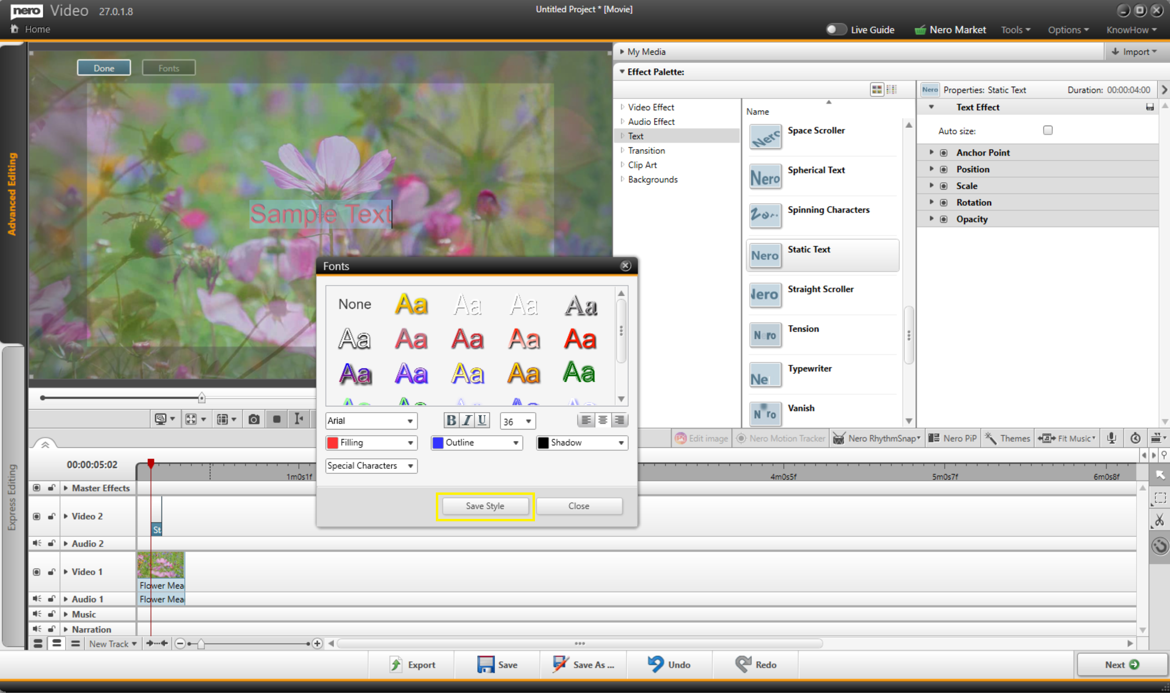This screenshot has width=1170, height=693.
Task: Select Transition in effect palette tree
Action: coord(646,151)
